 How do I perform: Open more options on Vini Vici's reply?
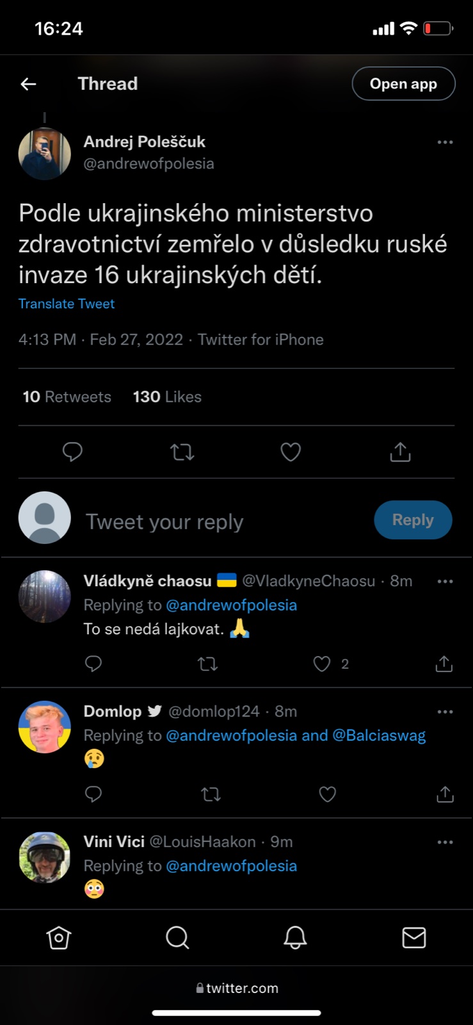[x=445, y=842]
